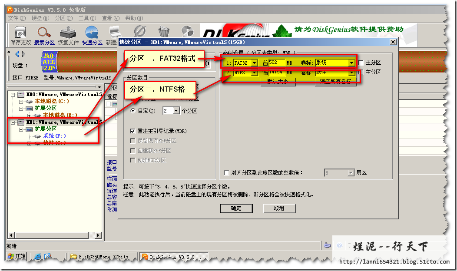Toggle 创建MSR分区 checkbox
Viewport: 457px width, 271px height.
coord(132,160)
